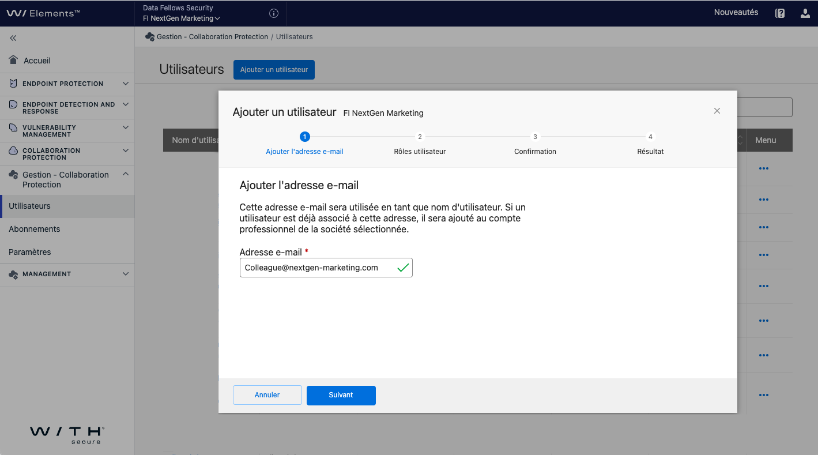Click the info icon in header
818x455 pixels.
click(274, 13)
